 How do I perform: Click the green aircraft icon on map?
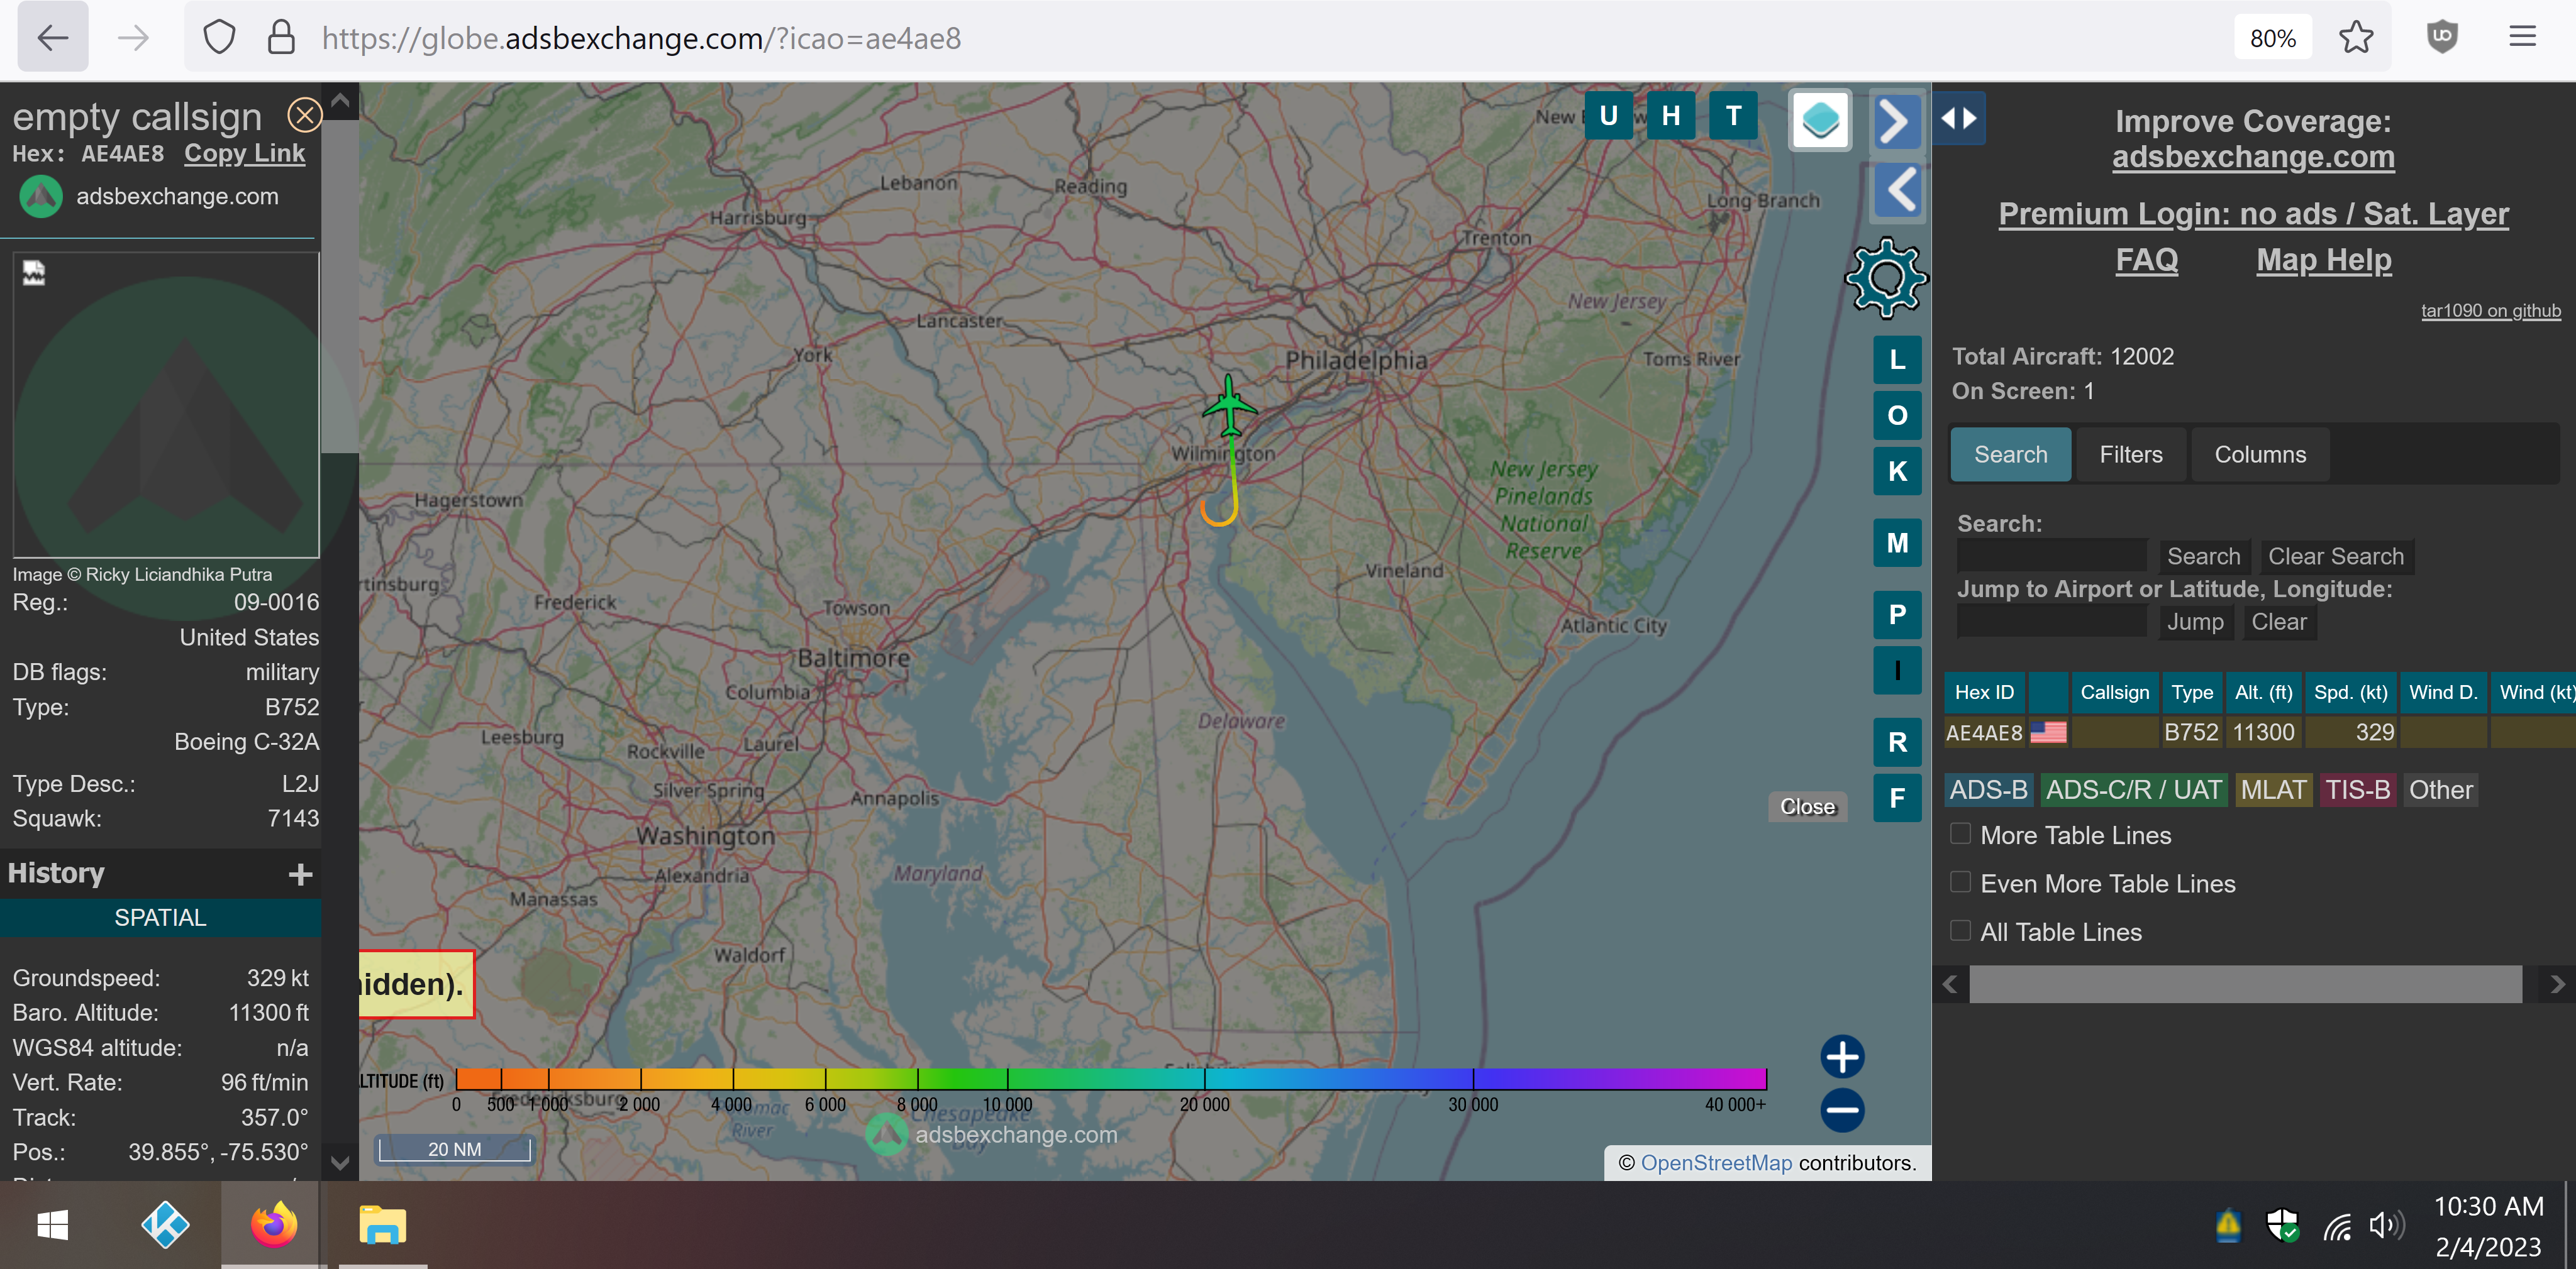click(x=1229, y=405)
